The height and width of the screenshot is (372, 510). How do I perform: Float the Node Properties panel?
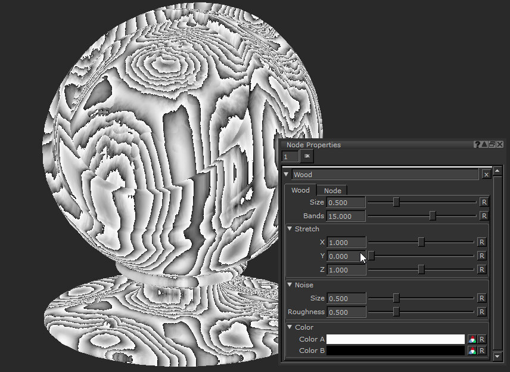coord(492,145)
